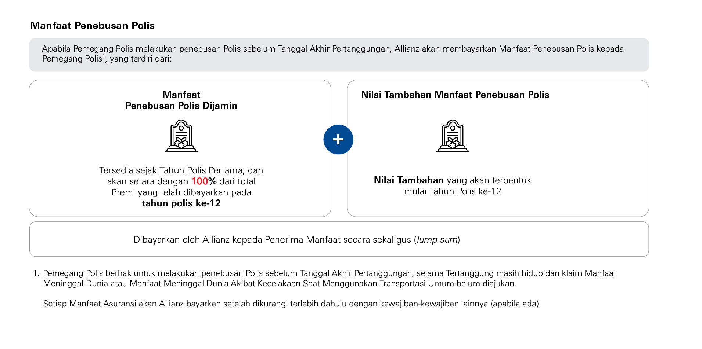Click the certificate icon in Nilai Tambahan card

(453, 136)
